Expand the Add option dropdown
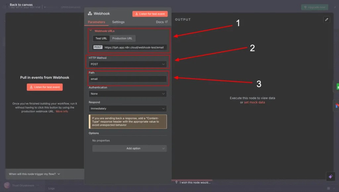This screenshot has width=339, height=192. [x=129, y=148]
